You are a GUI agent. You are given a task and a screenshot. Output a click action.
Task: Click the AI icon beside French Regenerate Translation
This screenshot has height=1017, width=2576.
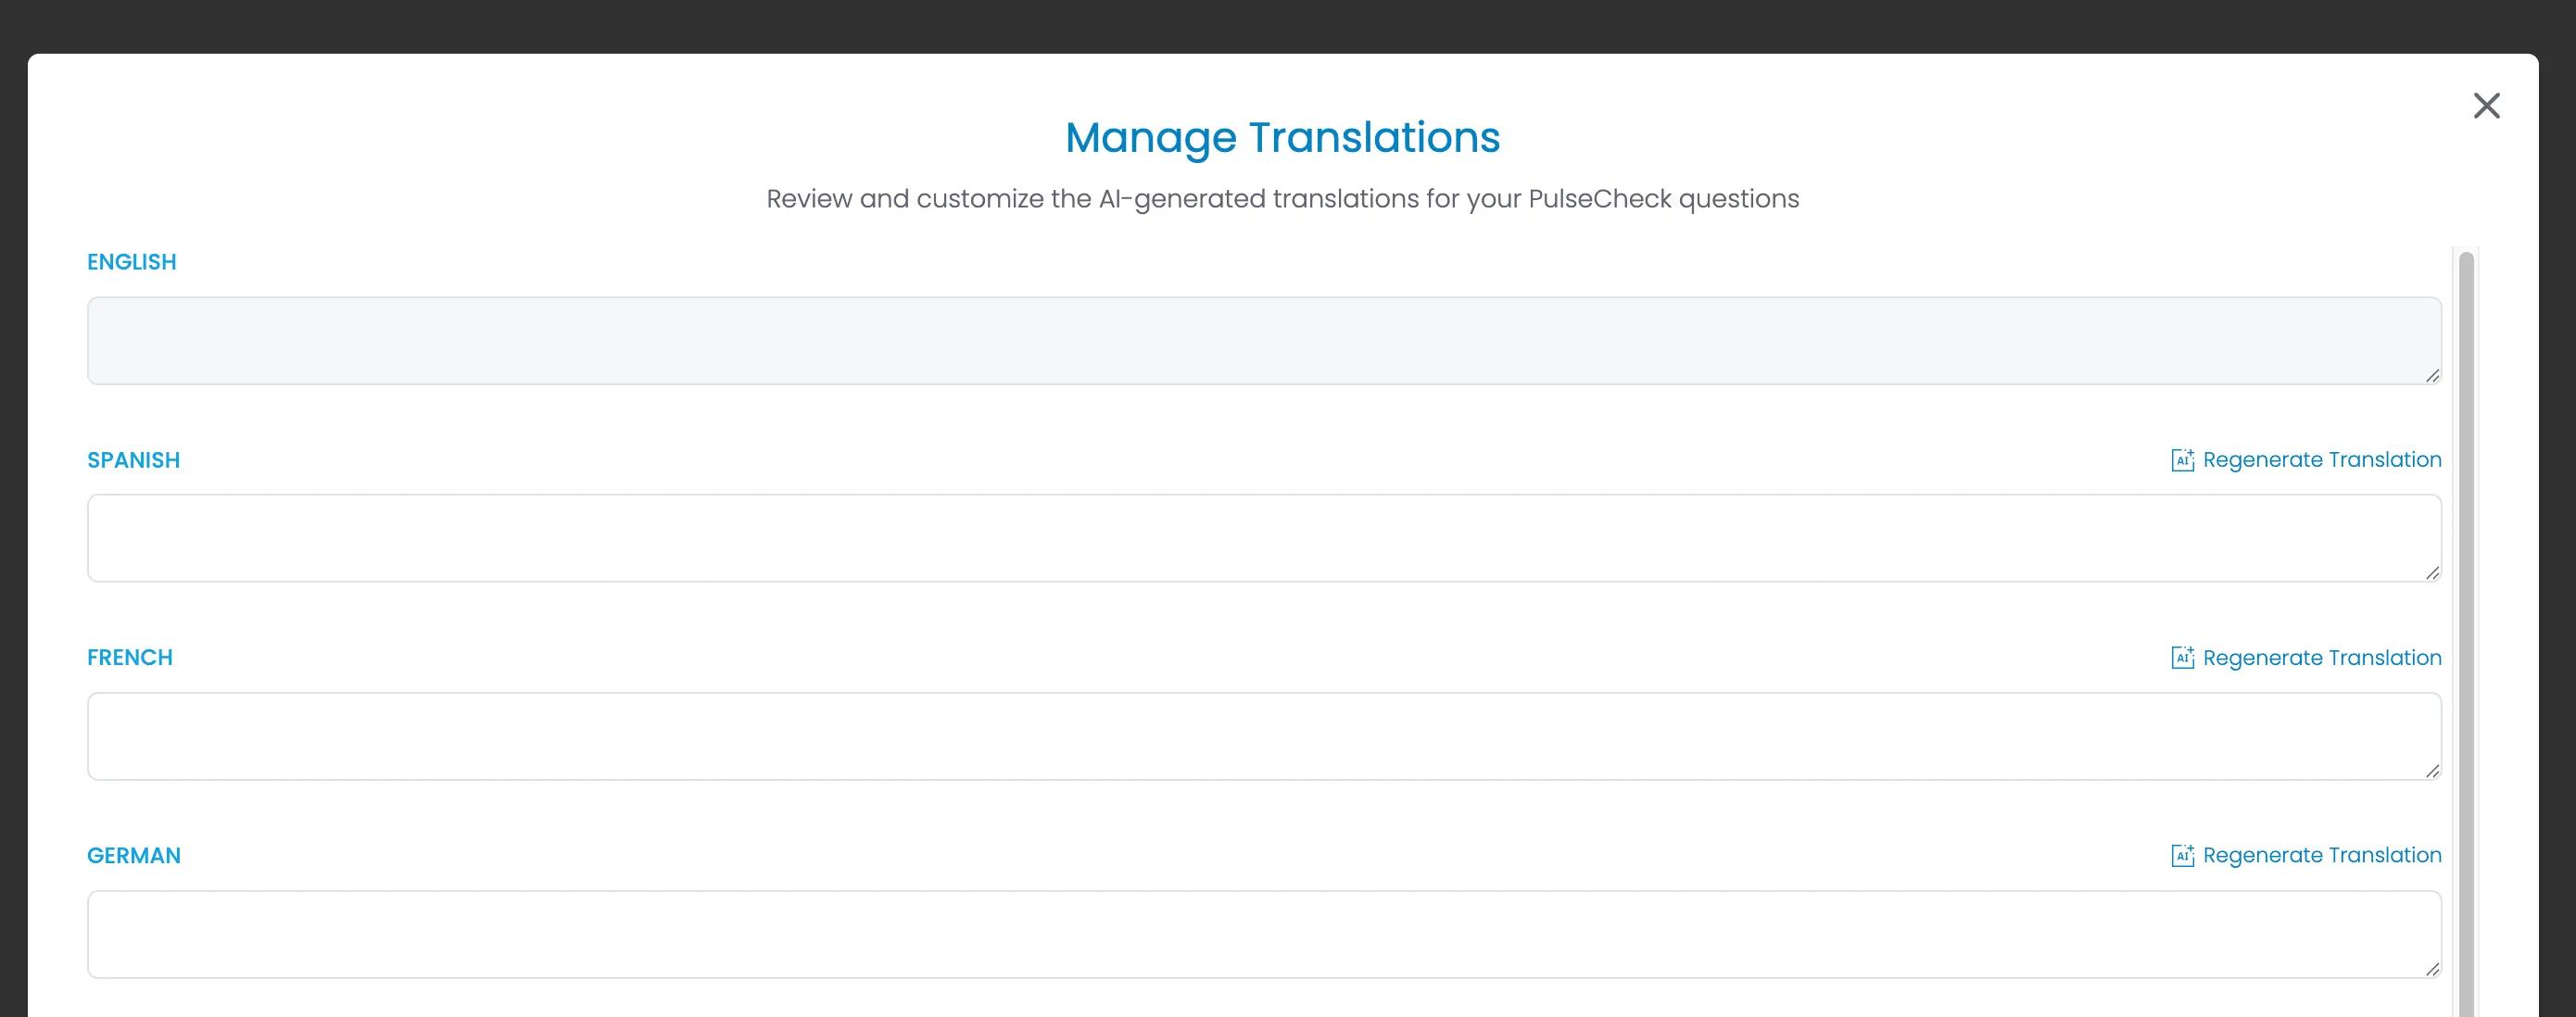pos(2182,657)
